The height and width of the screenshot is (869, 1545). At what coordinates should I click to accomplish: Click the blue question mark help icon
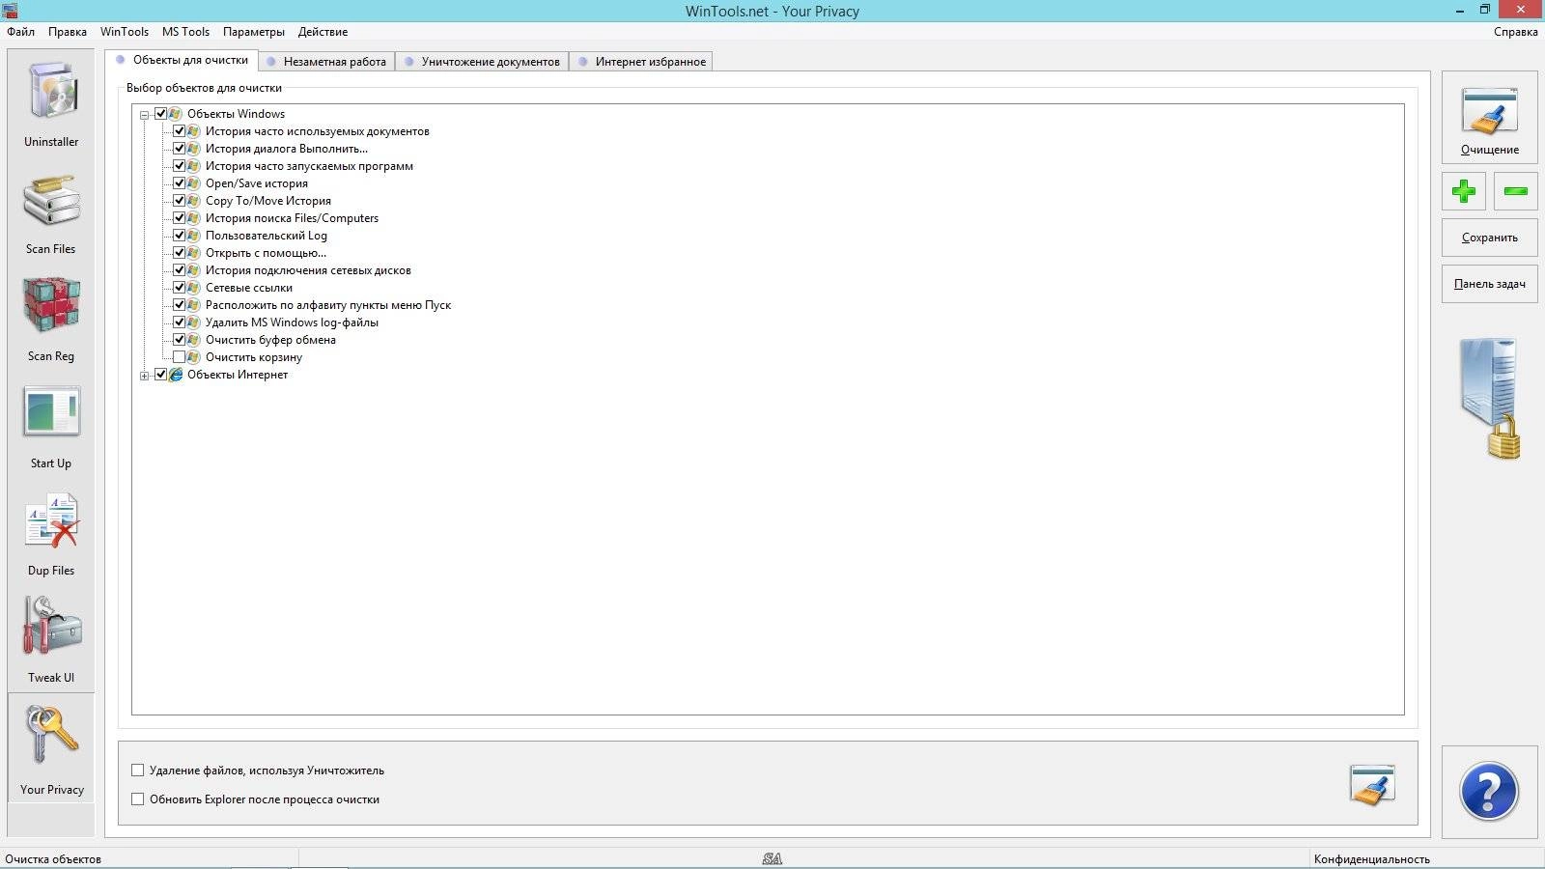pos(1489,792)
